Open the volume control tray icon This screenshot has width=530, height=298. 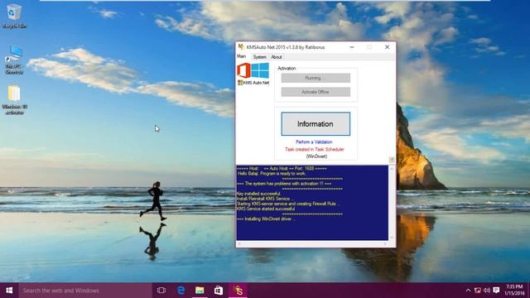487,291
